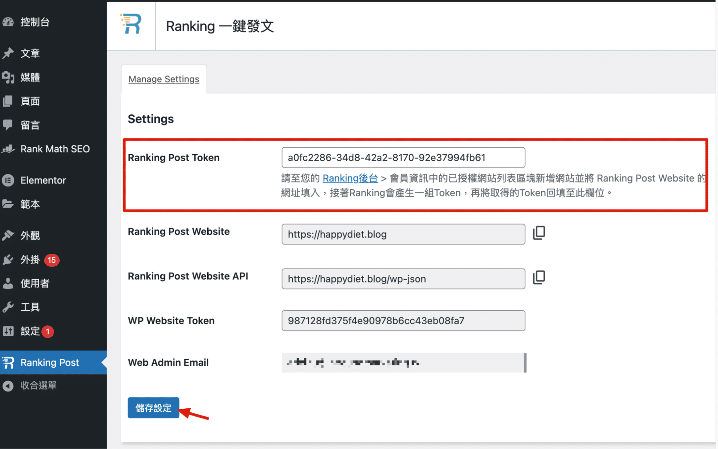Open the 工具 wrench icon

click(8, 307)
